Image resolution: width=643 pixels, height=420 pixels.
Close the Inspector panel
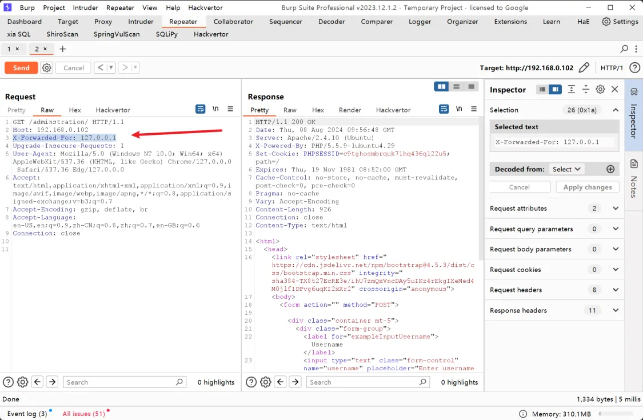pyautogui.click(x=615, y=90)
